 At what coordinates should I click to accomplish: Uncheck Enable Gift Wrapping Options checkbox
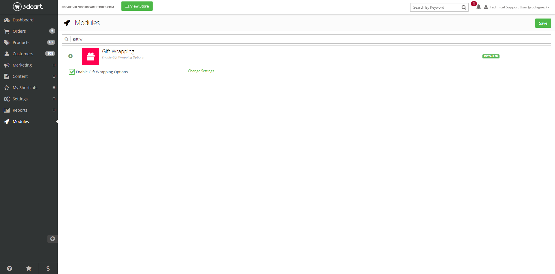pyautogui.click(x=72, y=72)
